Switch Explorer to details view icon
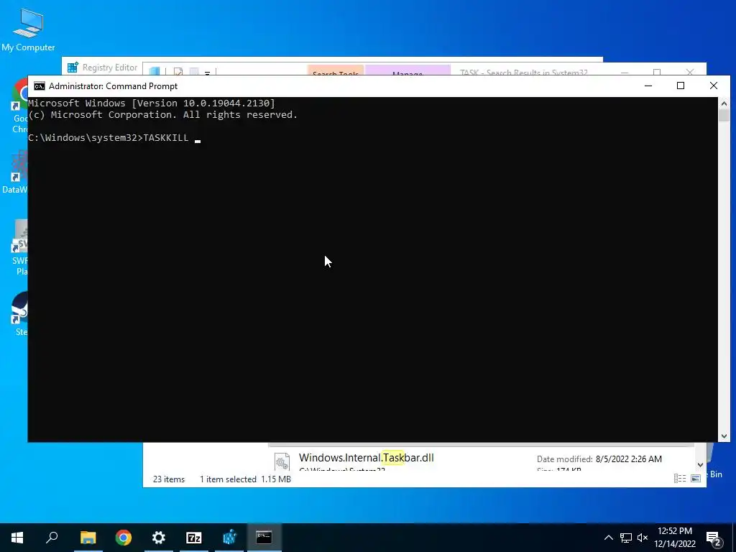Screen dimensions: 736x552 point(680,478)
